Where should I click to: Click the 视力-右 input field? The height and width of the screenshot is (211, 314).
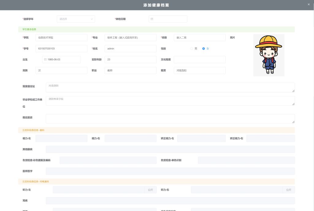131,139
